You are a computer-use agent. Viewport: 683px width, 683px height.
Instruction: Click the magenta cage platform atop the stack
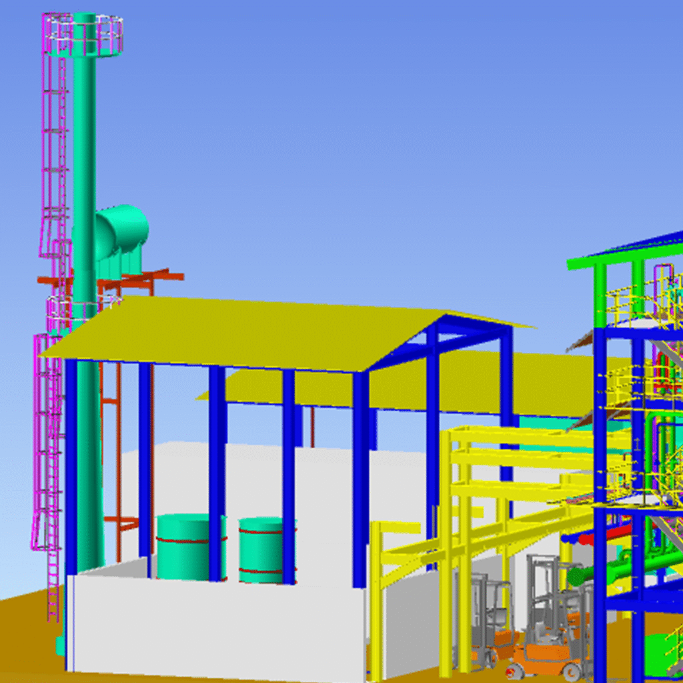(x=85, y=35)
